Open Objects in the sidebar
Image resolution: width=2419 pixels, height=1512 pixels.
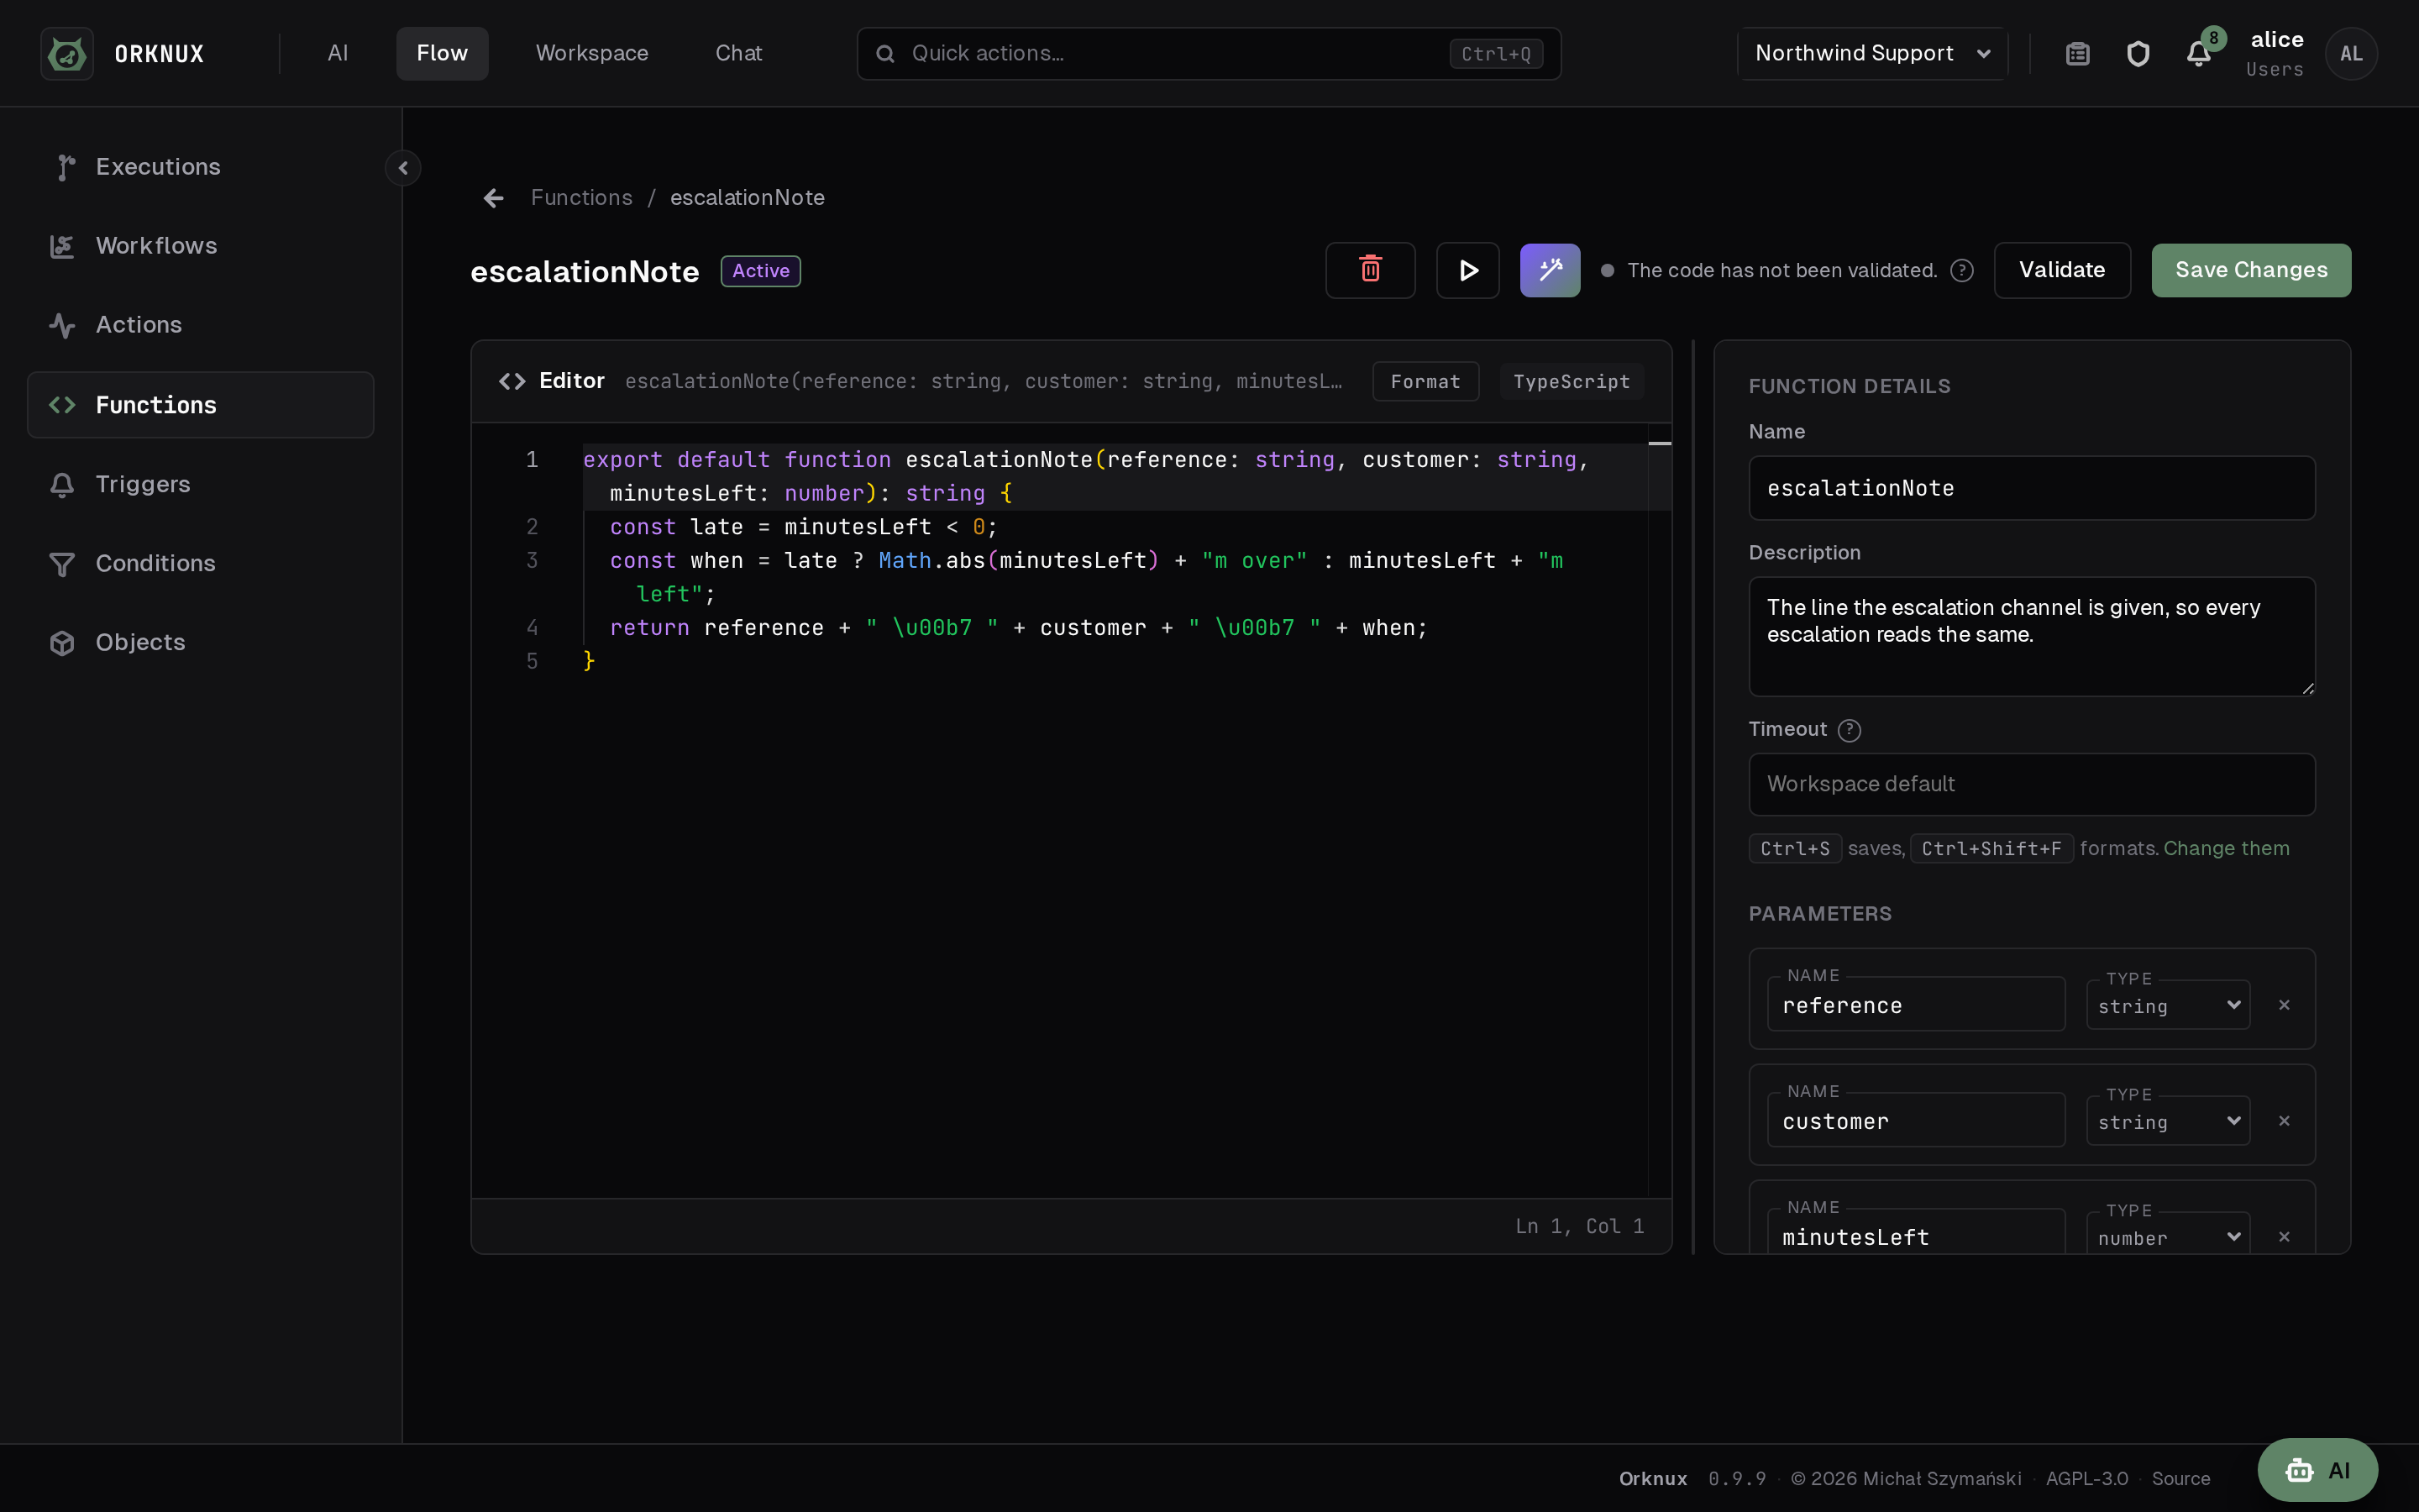[x=201, y=642]
